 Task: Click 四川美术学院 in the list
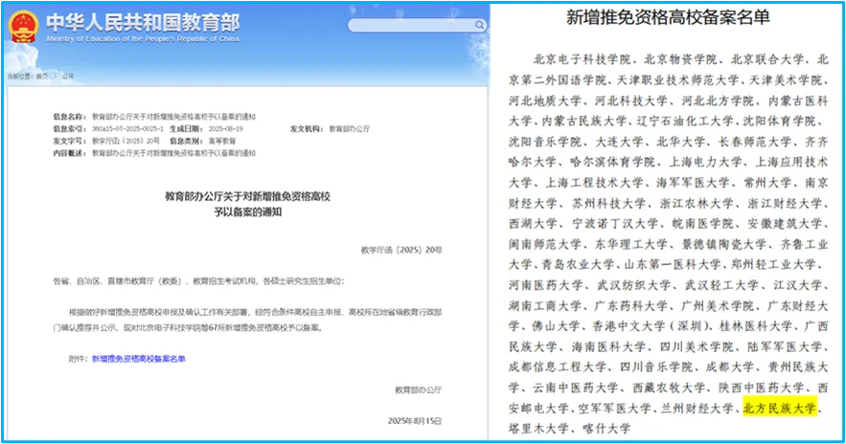[x=697, y=346]
